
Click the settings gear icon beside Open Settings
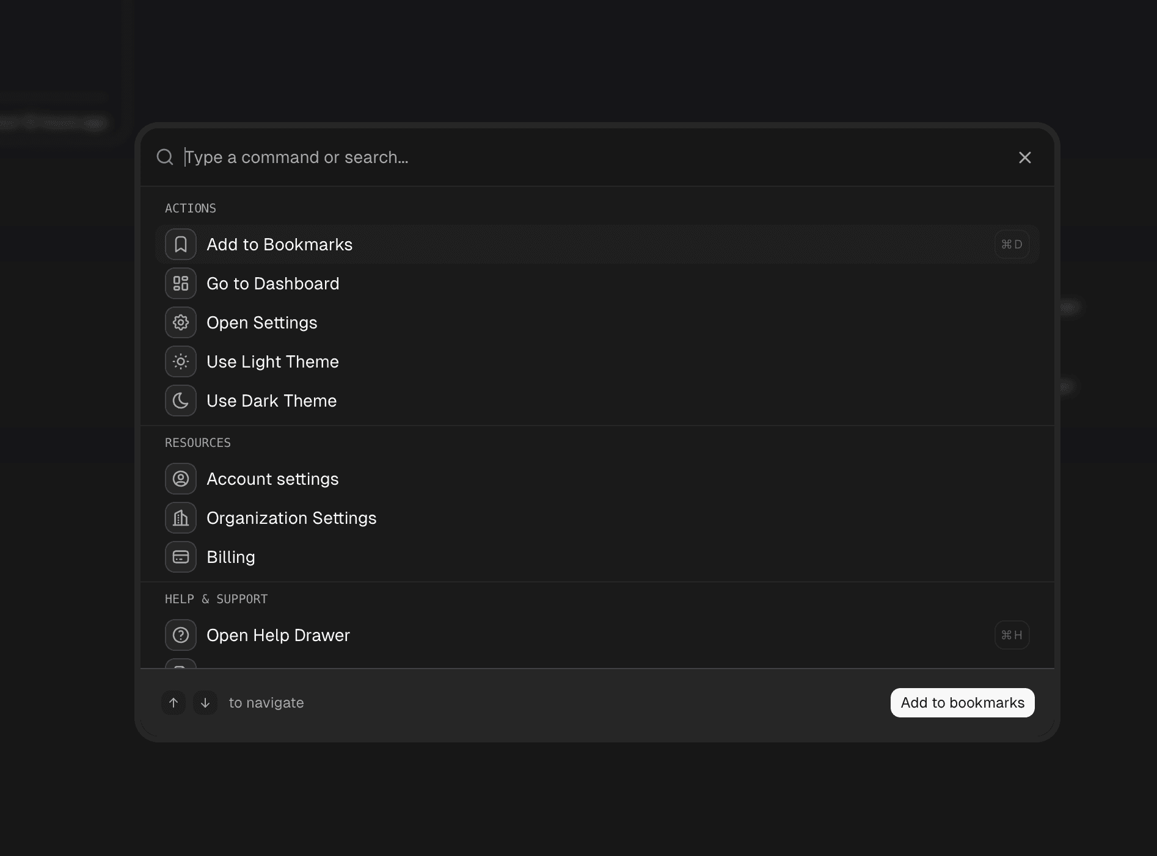[x=180, y=322]
